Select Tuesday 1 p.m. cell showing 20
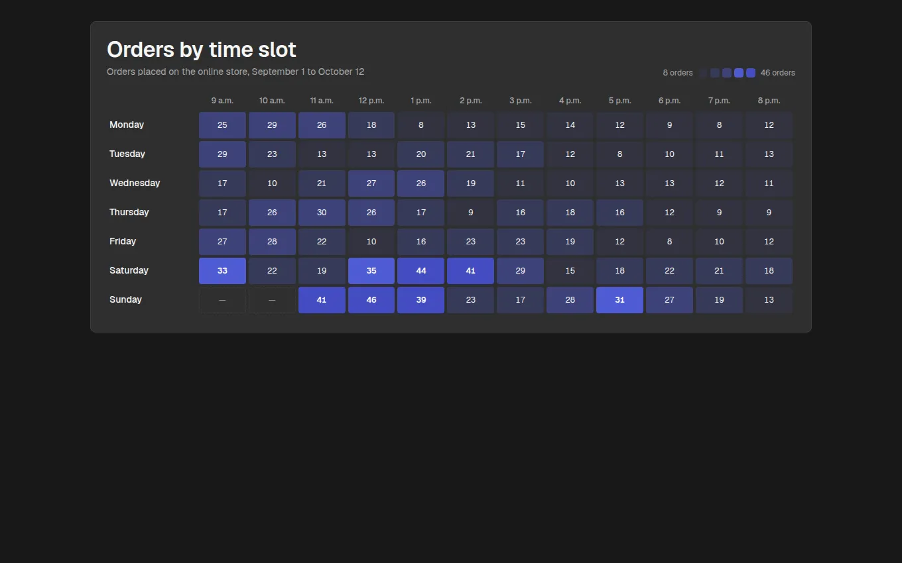This screenshot has height=563, width=902. point(420,154)
